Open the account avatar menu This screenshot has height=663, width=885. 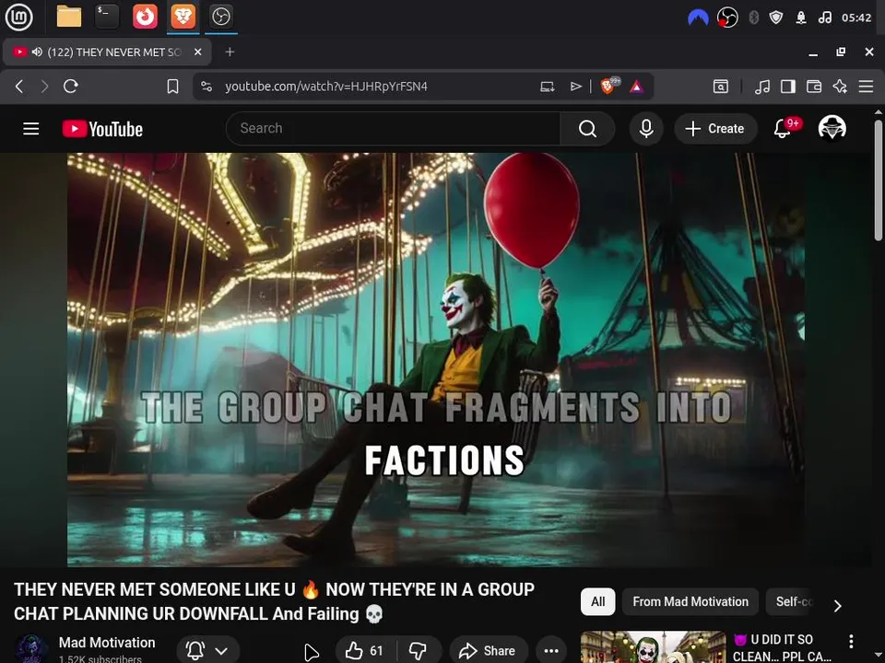coord(832,129)
